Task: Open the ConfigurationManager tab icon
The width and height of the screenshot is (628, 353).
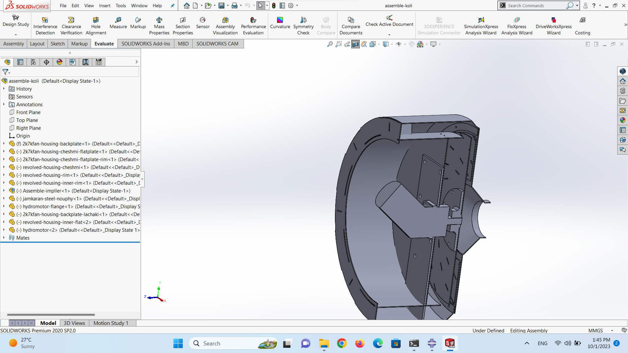Action: coord(33,62)
